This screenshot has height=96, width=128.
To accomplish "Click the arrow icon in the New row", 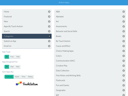I will [49, 21].
